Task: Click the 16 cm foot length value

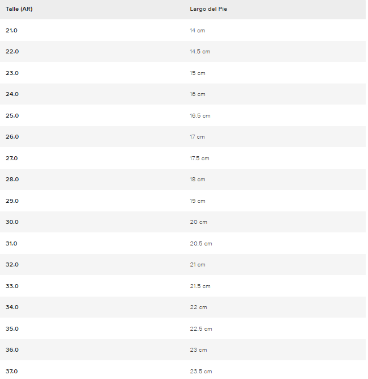Action: (x=198, y=94)
